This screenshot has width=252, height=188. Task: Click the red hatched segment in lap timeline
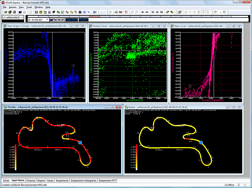pos(95,16)
